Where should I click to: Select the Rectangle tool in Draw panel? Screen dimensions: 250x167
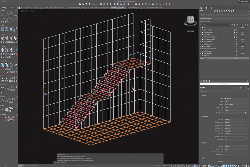coord(15,14)
